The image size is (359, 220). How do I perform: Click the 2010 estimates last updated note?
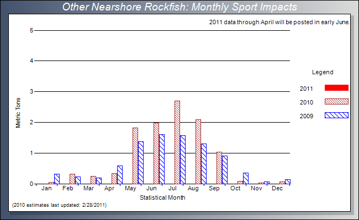coord(59,205)
